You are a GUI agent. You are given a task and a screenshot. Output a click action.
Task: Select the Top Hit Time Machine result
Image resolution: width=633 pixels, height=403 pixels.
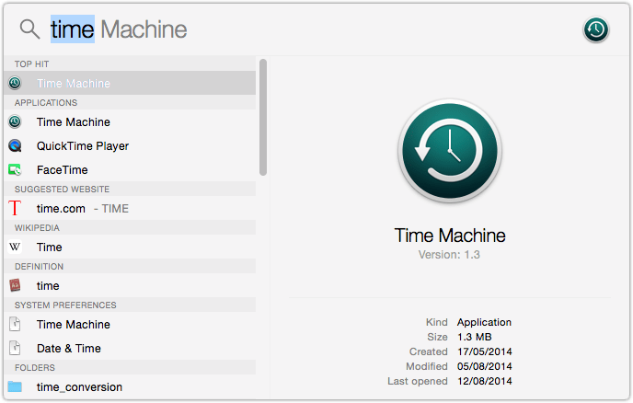click(130, 83)
